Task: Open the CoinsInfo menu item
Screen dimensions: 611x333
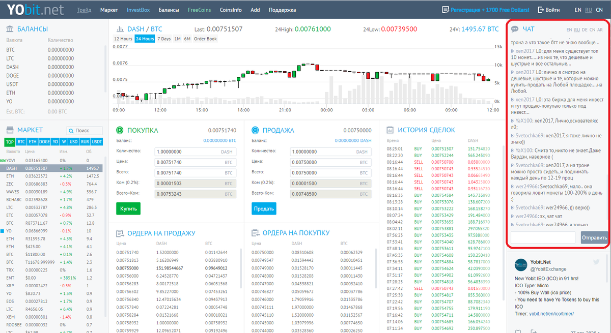Action: click(231, 10)
